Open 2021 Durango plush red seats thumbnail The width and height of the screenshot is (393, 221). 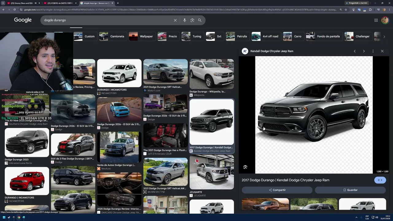[165, 135]
